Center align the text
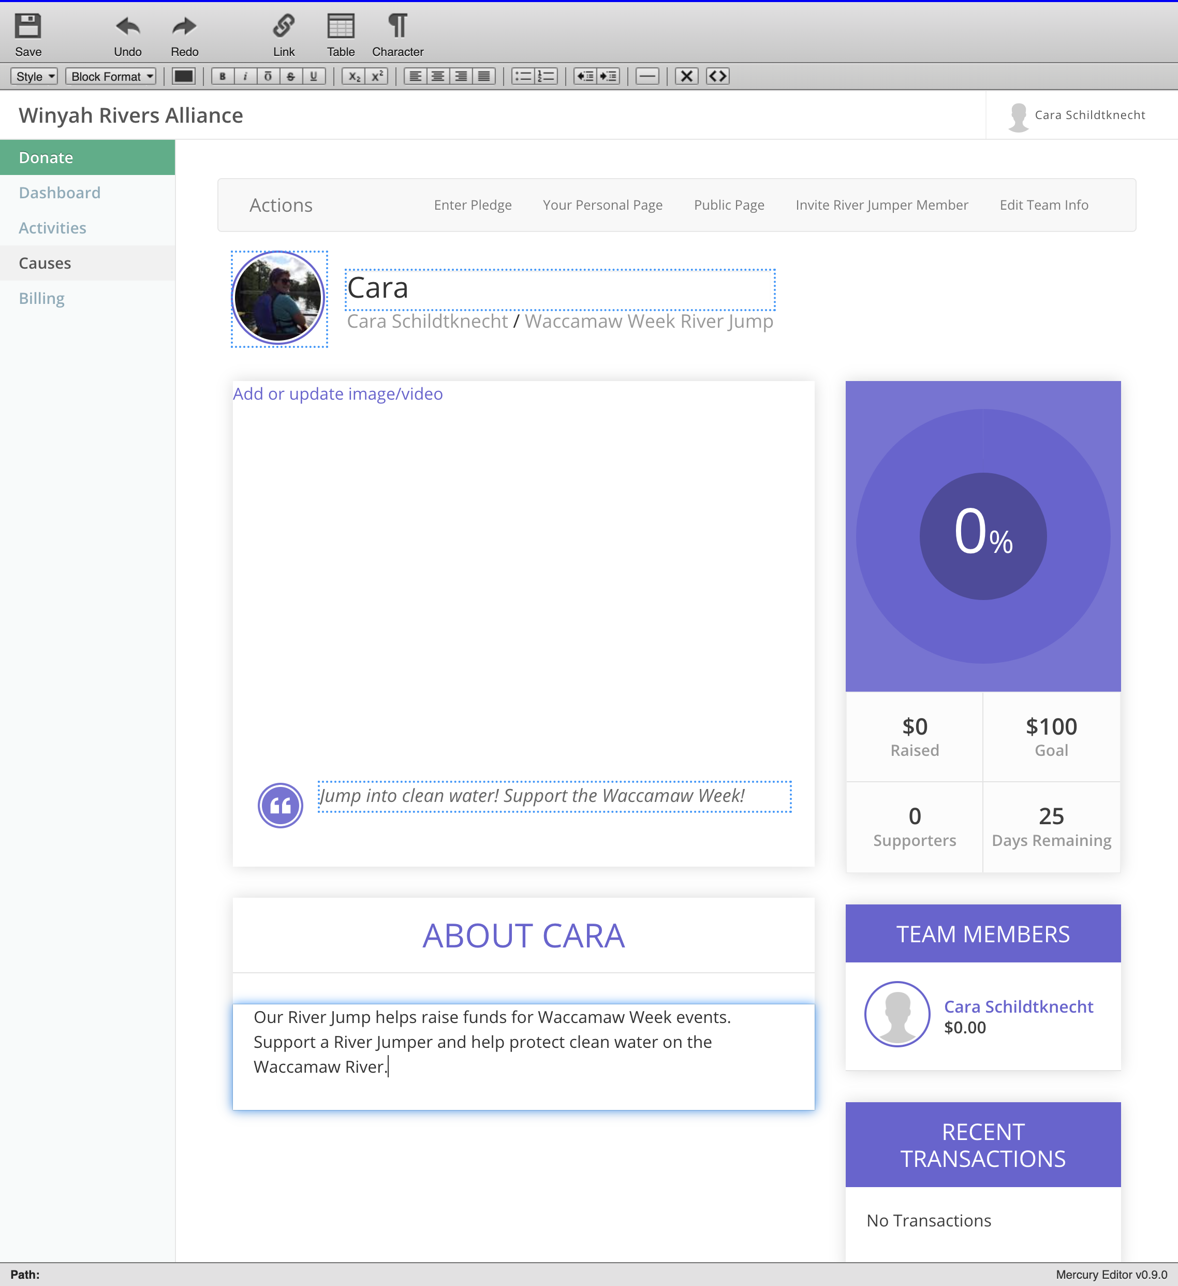The image size is (1178, 1286). [x=438, y=77]
